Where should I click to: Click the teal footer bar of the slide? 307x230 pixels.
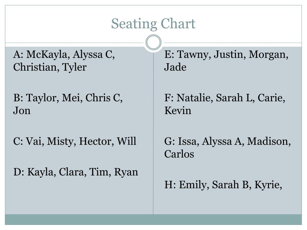click(153, 220)
